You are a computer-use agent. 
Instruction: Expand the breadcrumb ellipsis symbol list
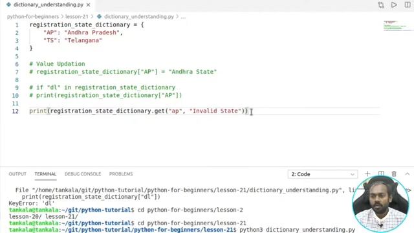click(x=183, y=16)
